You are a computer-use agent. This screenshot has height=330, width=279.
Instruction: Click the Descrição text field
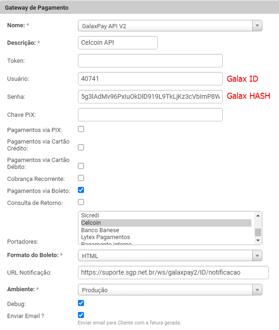click(118, 42)
